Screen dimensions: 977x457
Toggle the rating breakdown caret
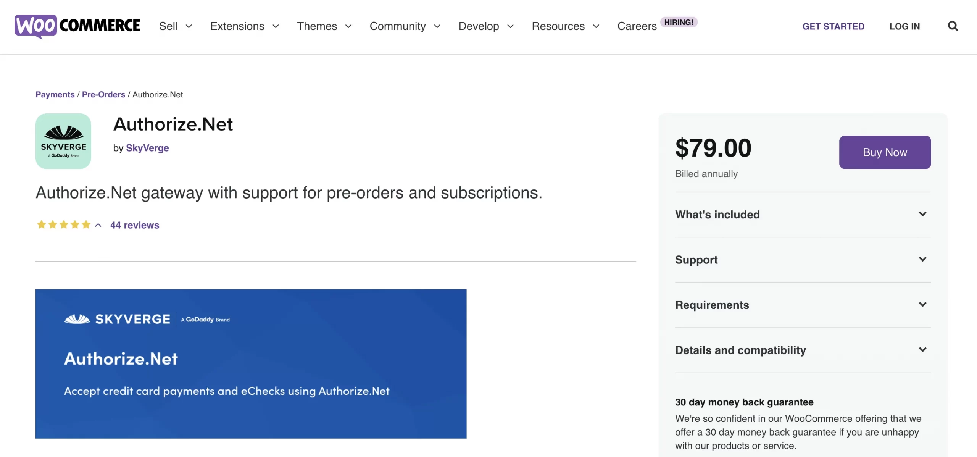(98, 225)
